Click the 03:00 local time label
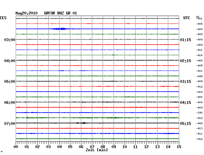The height and width of the screenshot is (155, 204). point(10,40)
